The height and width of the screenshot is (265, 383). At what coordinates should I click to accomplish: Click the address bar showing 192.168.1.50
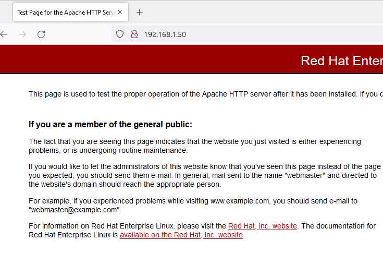(x=247, y=34)
